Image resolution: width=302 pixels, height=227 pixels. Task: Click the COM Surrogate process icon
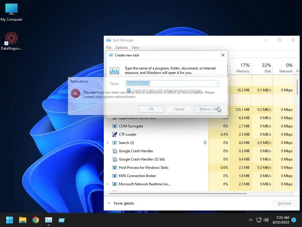115,126
